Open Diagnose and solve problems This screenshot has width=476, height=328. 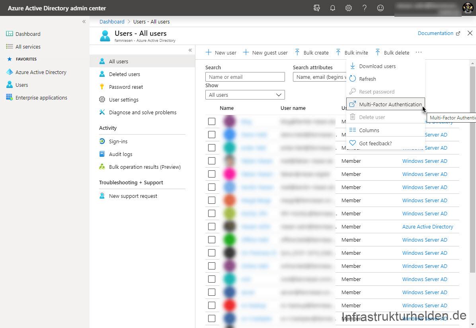coord(142,112)
